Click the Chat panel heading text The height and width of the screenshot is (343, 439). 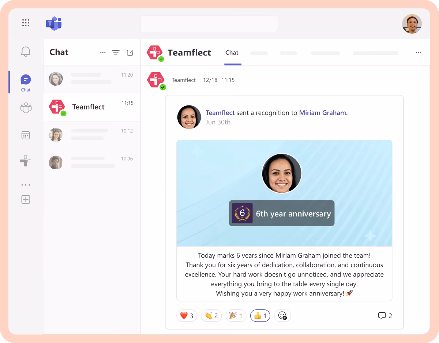click(x=59, y=52)
